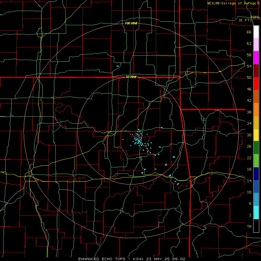Click the 50 legend value
This screenshot has width=261, height=261.
[249, 78]
